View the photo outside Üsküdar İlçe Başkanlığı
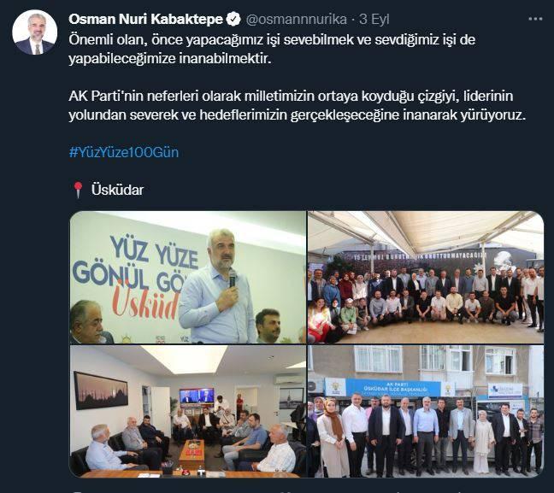554x493 pixels. point(426,412)
